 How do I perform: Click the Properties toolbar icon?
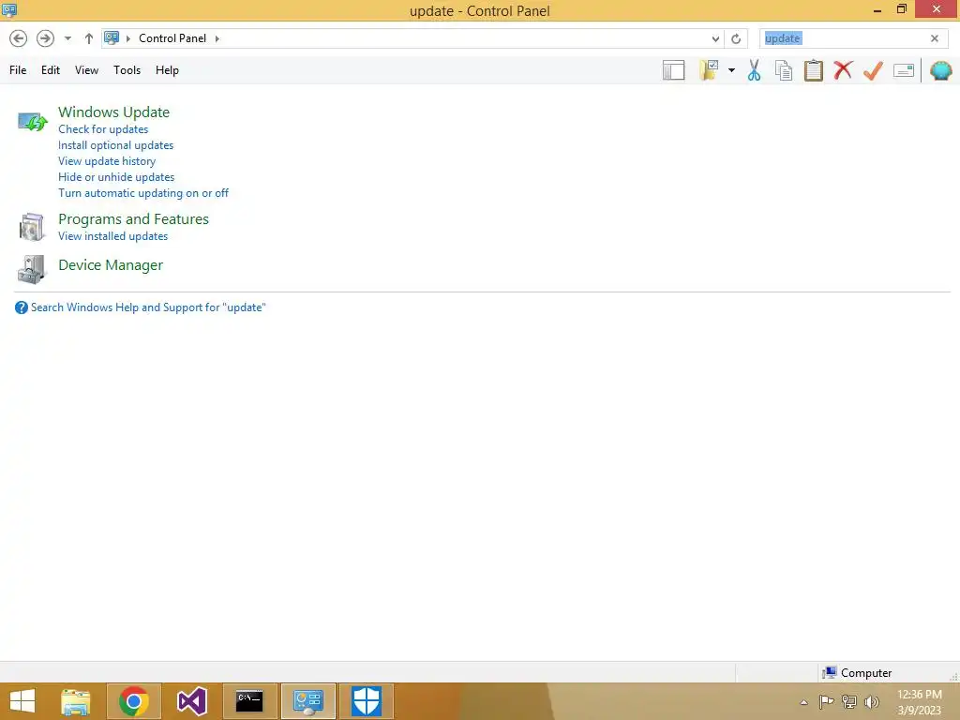coord(904,71)
